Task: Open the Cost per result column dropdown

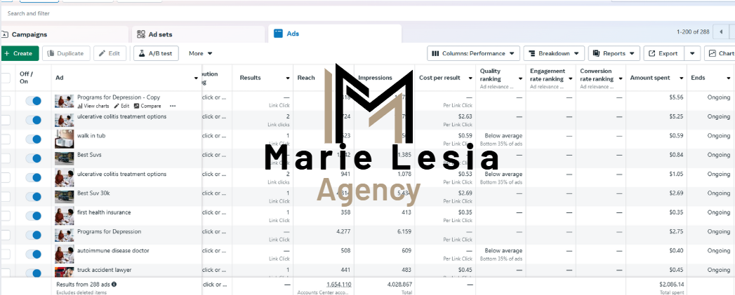Action: pos(470,78)
